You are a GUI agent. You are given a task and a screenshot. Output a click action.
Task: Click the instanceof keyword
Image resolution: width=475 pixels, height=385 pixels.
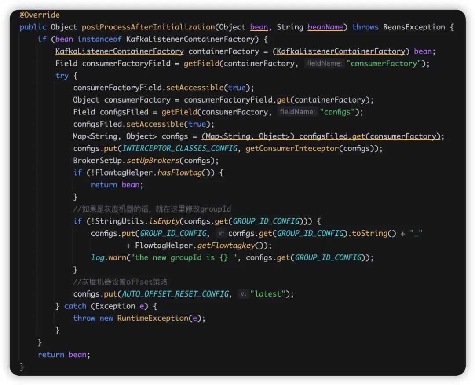tap(99, 39)
